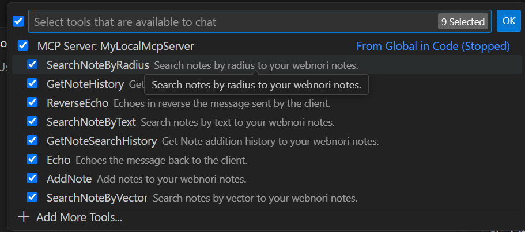Image resolution: width=525 pixels, height=232 pixels.
Task: Toggle the GetNoteSearchHistory checkbox
Action: [33, 141]
